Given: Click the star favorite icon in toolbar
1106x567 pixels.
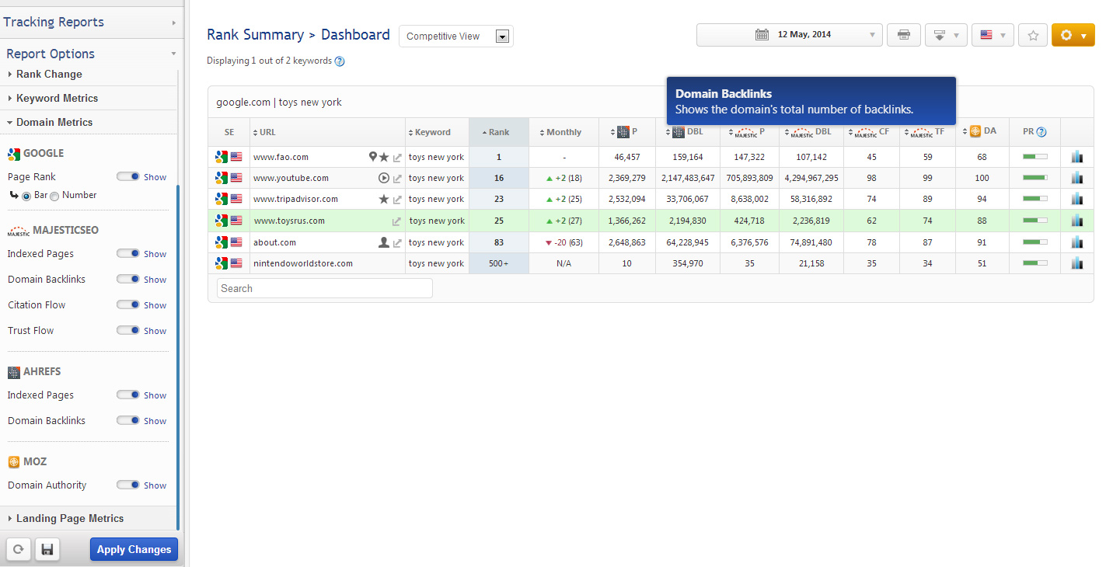Looking at the screenshot, I should pos(1032,35).
